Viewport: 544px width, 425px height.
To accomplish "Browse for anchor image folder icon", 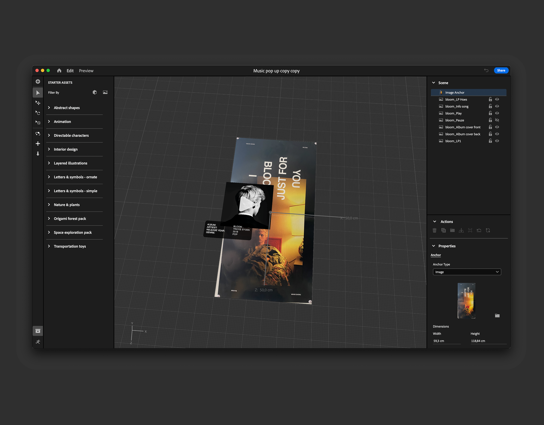I will coord(497,315).
